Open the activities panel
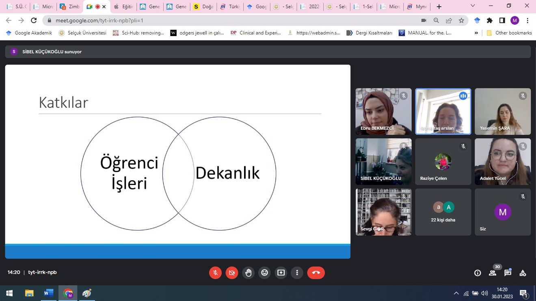Screen dimensions: 536x301 [523, 273]
